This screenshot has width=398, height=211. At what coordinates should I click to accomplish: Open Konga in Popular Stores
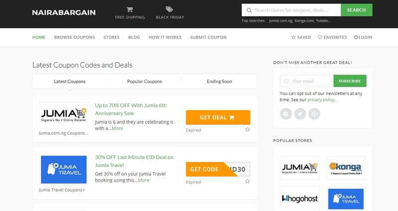(x=346, y=168)
